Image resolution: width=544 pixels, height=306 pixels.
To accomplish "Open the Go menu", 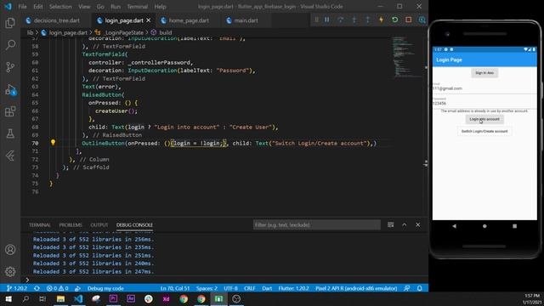I will click(100, 7).
